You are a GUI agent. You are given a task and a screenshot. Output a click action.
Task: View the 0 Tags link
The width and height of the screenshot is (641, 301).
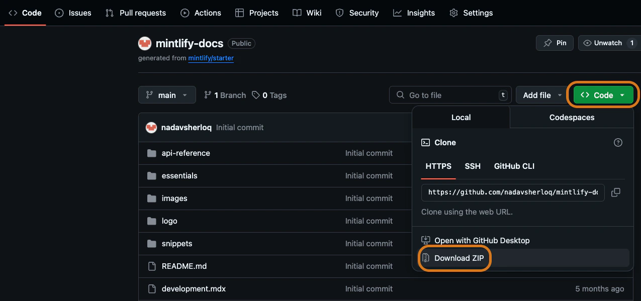click(269, 95)
